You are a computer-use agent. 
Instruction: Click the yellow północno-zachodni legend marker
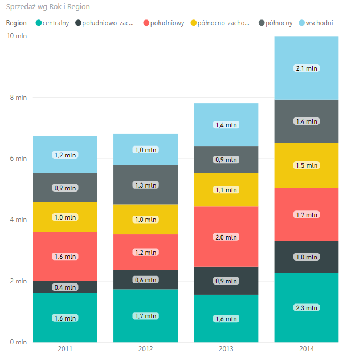(x=193, y=23)
